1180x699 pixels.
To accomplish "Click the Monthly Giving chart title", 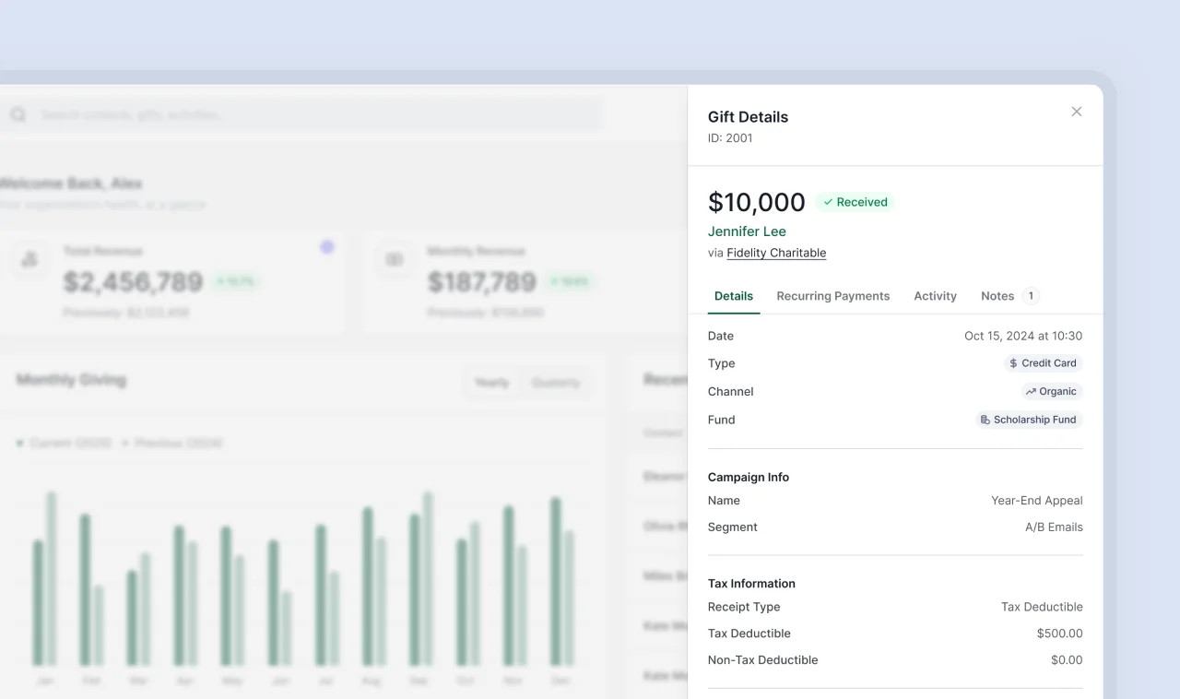I will pyautogui.click(x=71, y=380).
